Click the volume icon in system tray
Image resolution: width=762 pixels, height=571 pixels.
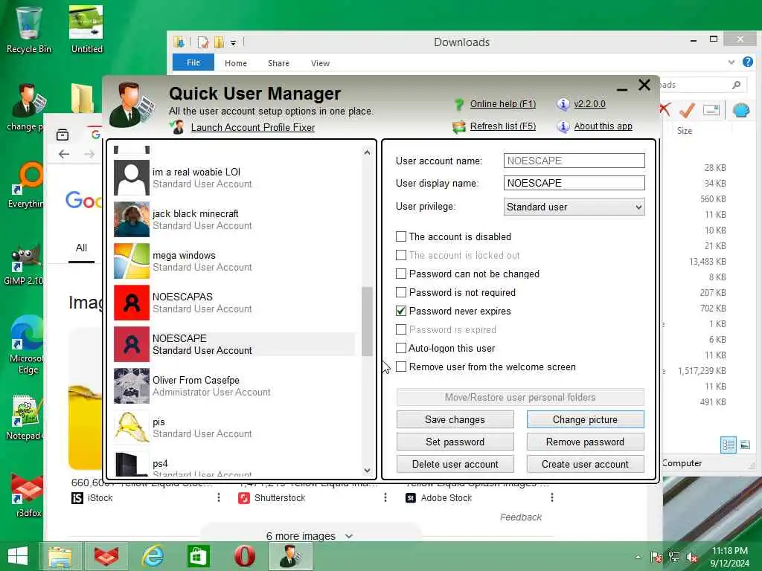point(692,557)
